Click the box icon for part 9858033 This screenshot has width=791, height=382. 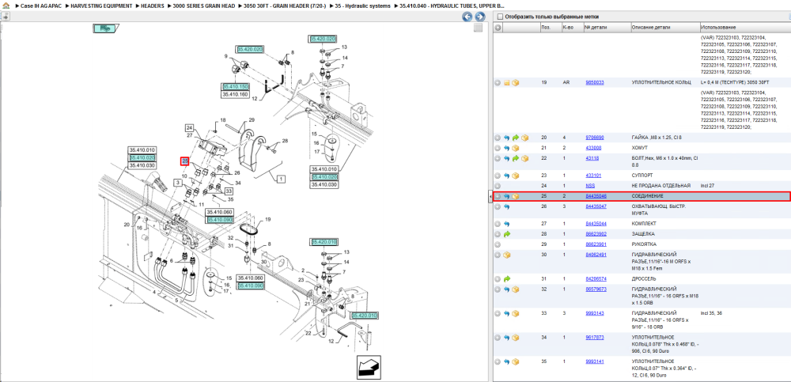pyautogui.click(x=516, y=83)
